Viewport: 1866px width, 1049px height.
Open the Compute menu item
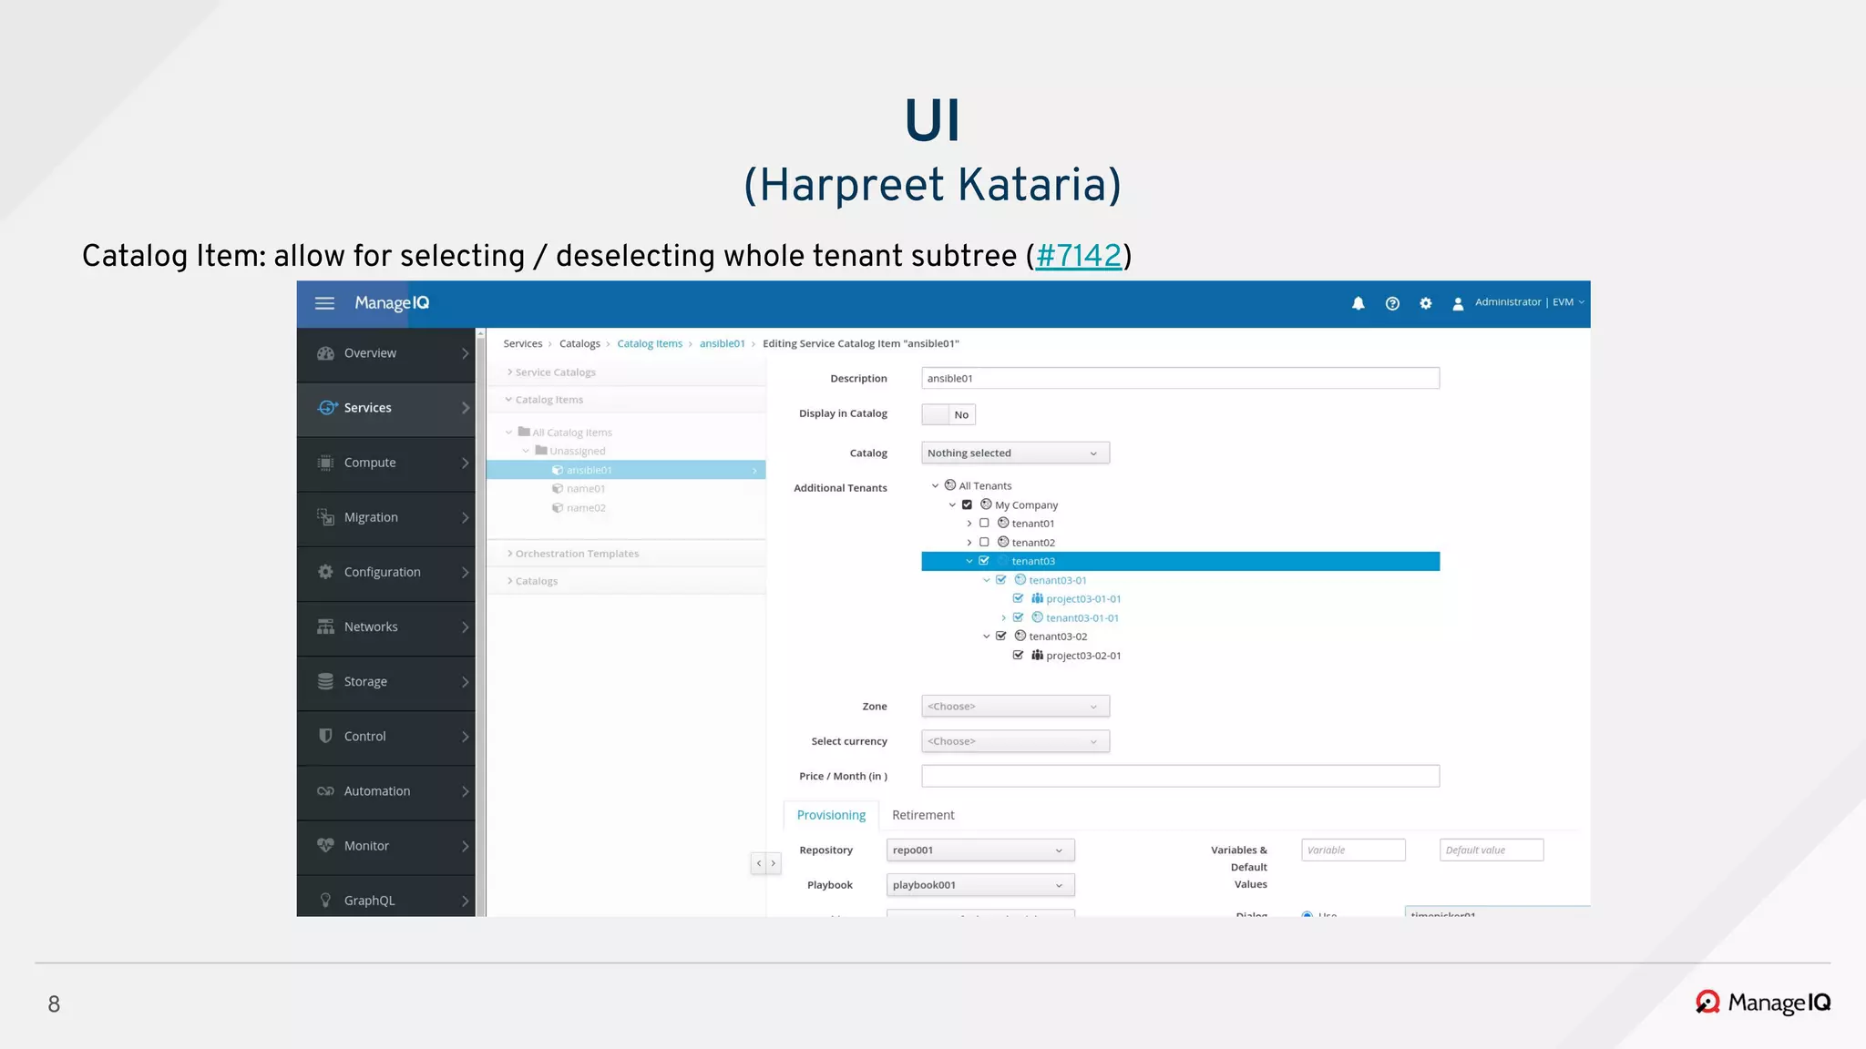tap(386, 463)
